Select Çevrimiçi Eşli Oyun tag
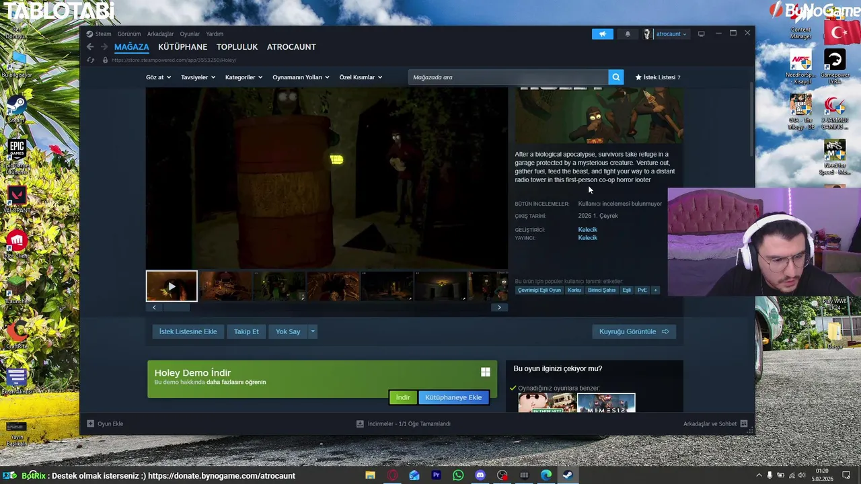 539,290
